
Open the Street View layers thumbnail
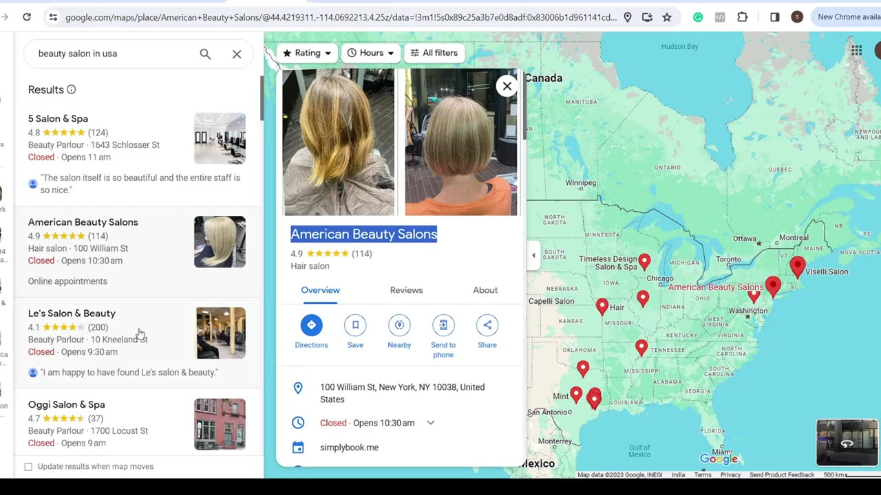click(847, 443)
